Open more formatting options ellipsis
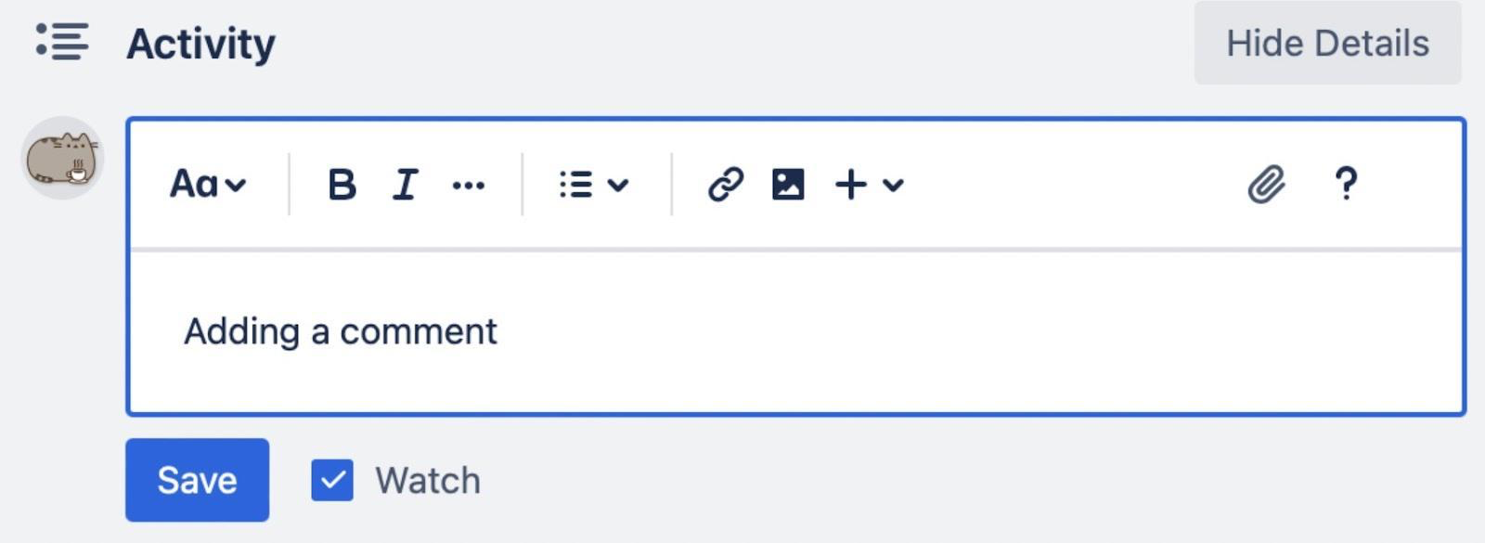The image size is (1485, 543). (468, 186)
